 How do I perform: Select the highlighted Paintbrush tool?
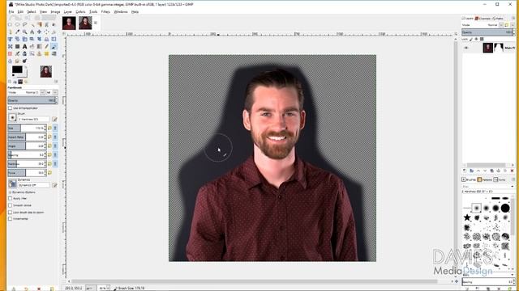(x=54, y=46)
